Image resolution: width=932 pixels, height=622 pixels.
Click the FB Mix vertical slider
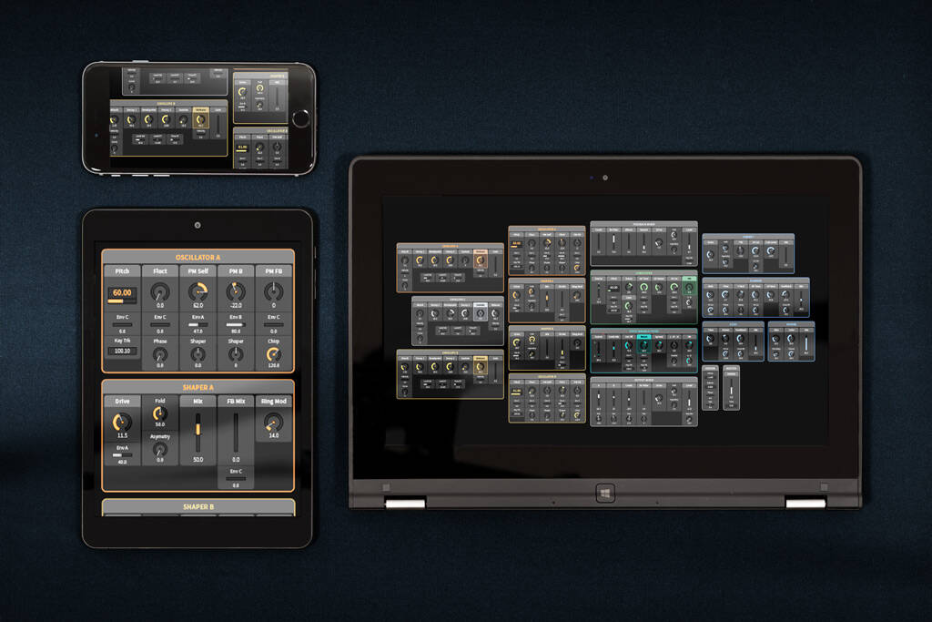click(236, 432)
